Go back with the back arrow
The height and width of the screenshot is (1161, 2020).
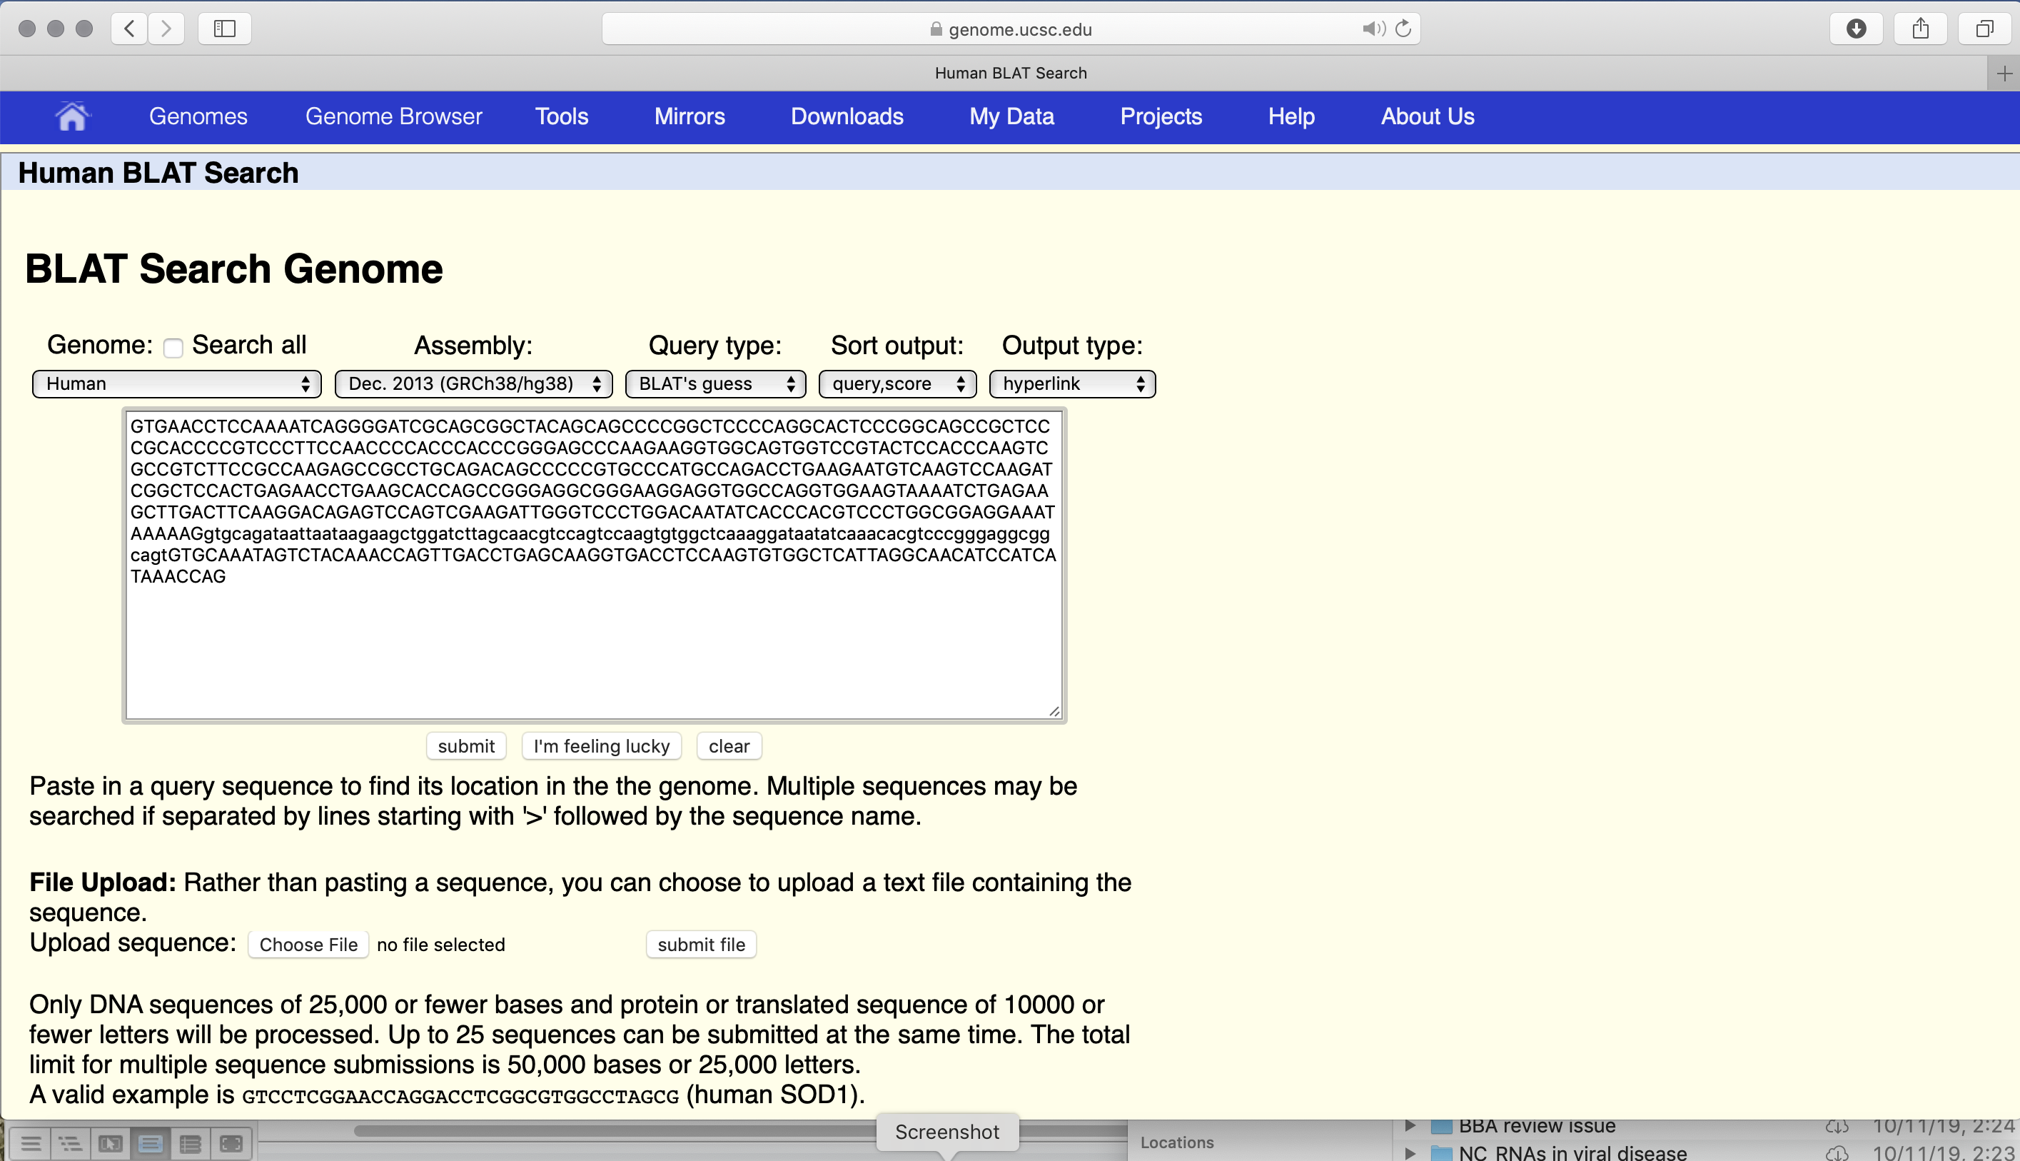pos(130,29)
